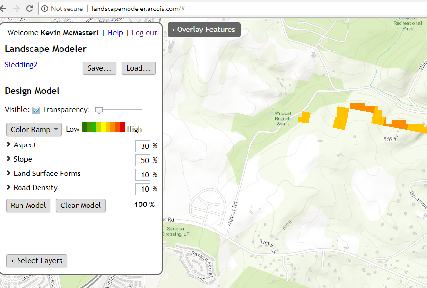Toggle the Visible checkbox
The width and height of the screenshot is (427, 288).
(x=36, y=110)
